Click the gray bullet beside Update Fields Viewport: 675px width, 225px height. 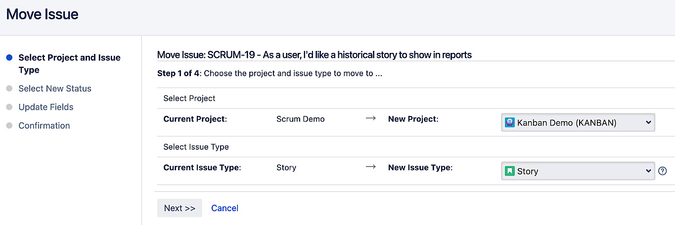pyautogui.click(x=9, y=107)
